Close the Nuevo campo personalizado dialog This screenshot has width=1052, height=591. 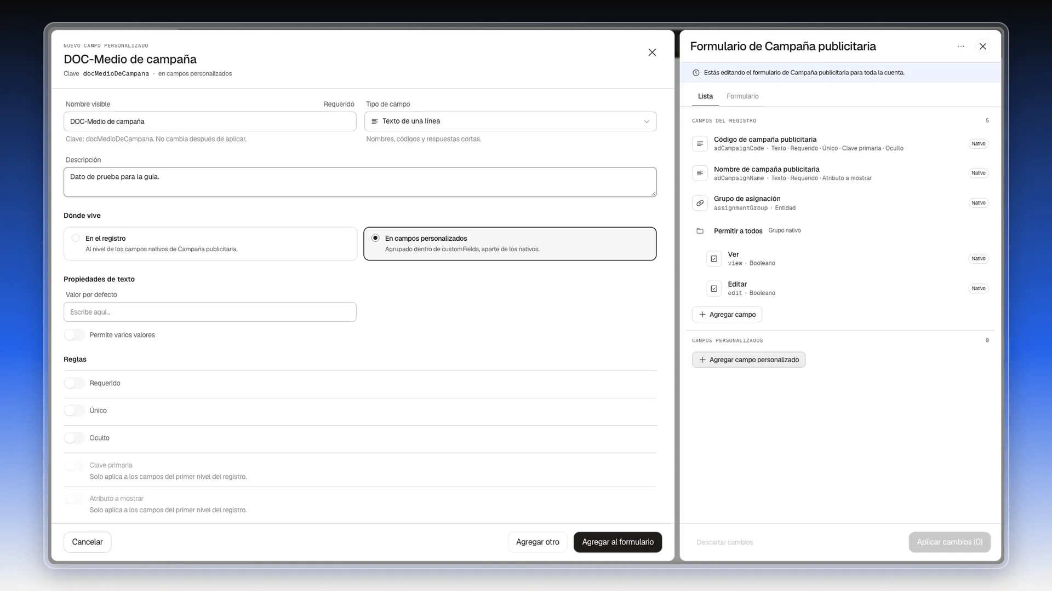click(652, 53)
